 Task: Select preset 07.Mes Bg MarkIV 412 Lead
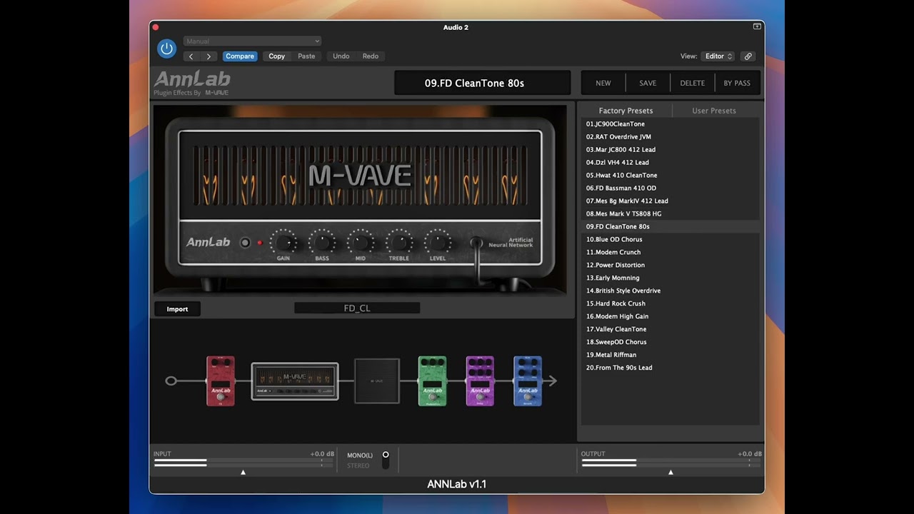click(x=670, y=201)
